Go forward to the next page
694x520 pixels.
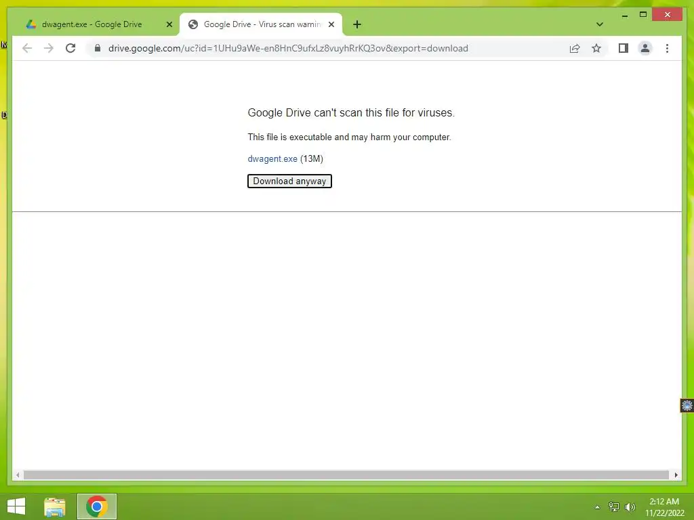click(49, 48)
